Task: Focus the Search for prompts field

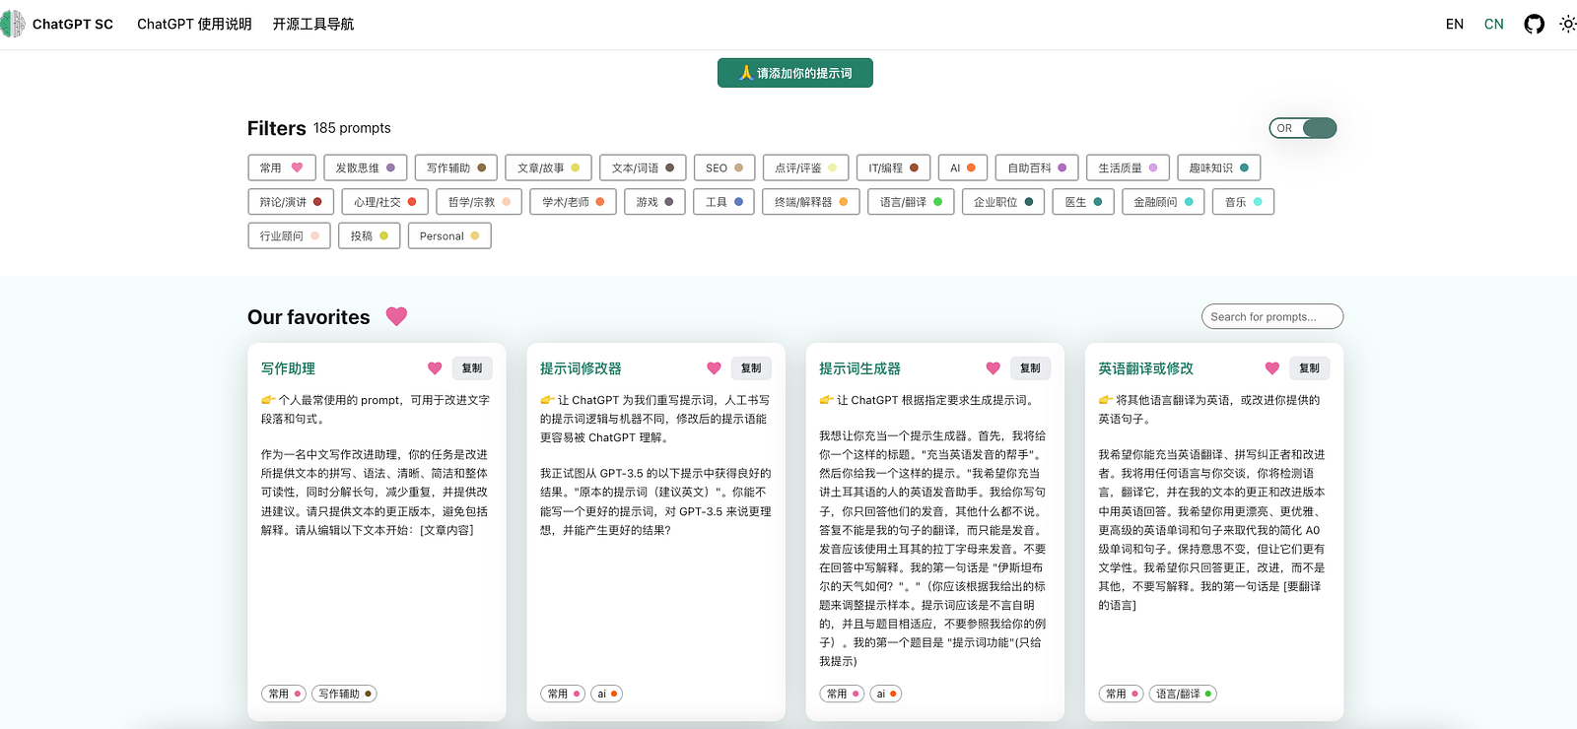Action: coord(1272,316)
